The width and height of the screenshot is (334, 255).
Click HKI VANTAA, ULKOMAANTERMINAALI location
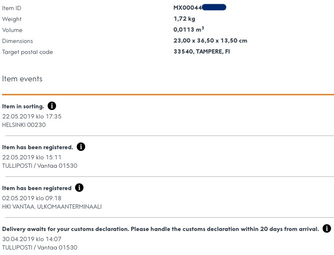[x=52, y=207]
